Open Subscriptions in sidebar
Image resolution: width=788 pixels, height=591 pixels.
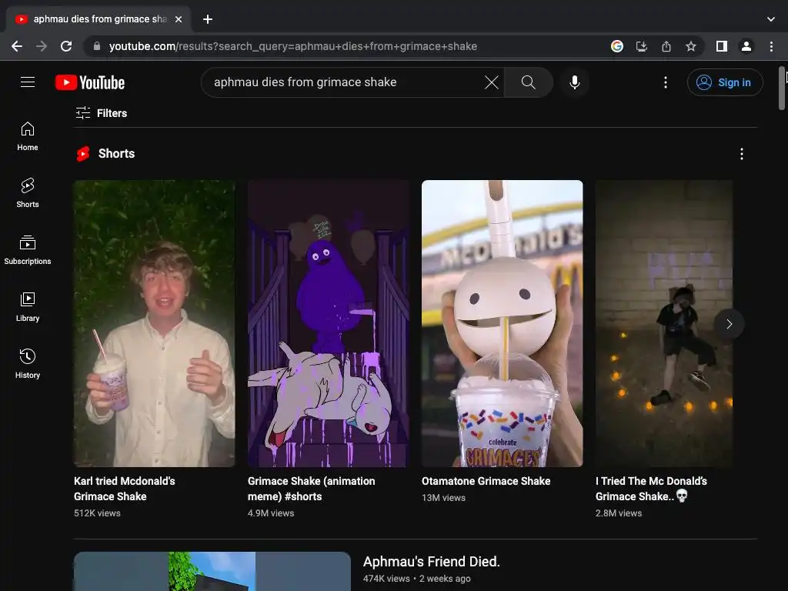[x=28, y=250]
